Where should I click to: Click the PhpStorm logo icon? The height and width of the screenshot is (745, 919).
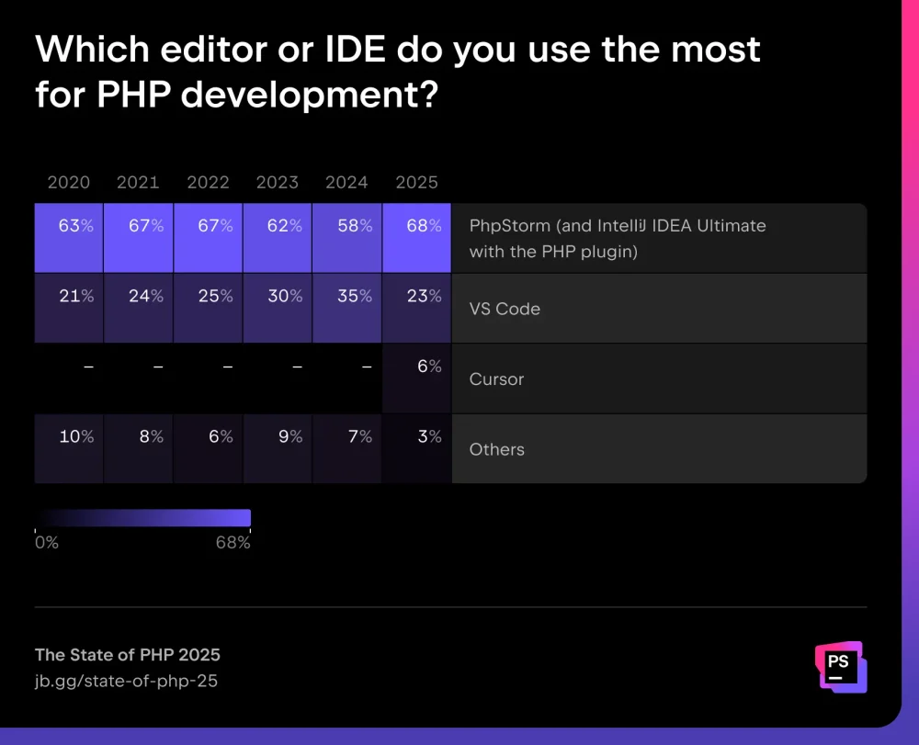click(840, 666)
